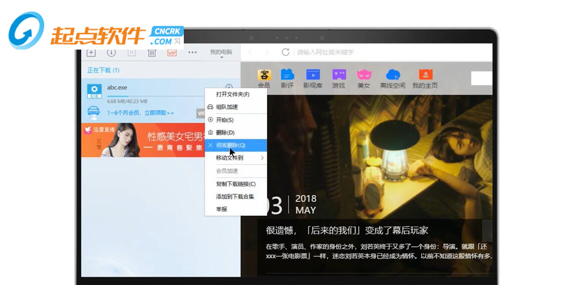The height and width of the screenshot is (285, 574).
Task: Click the start download arrow toolbar icon
Action: [x=111, y=53]
